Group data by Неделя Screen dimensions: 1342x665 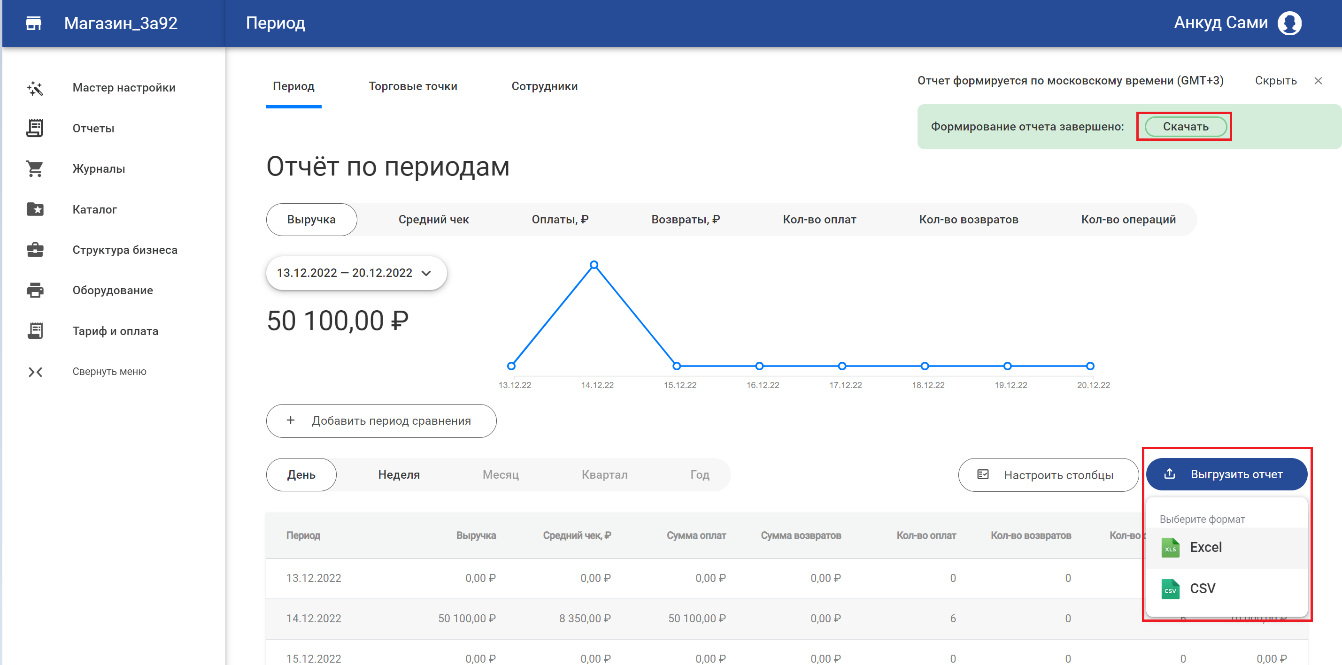pyautogui.click(x=399, y=475)
